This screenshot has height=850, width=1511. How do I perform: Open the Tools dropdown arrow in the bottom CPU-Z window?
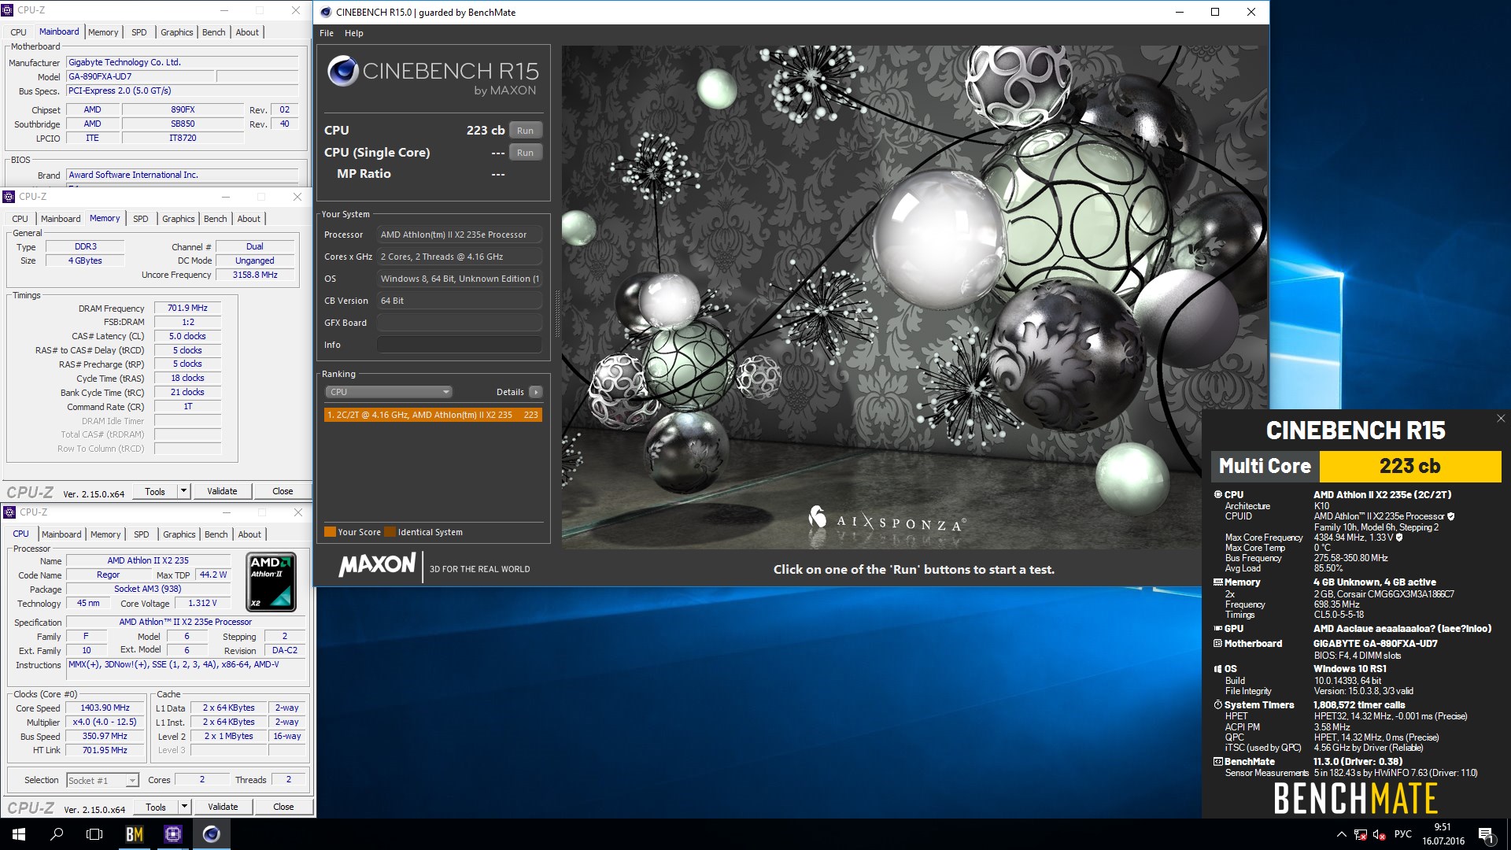(x=184, y=807)
